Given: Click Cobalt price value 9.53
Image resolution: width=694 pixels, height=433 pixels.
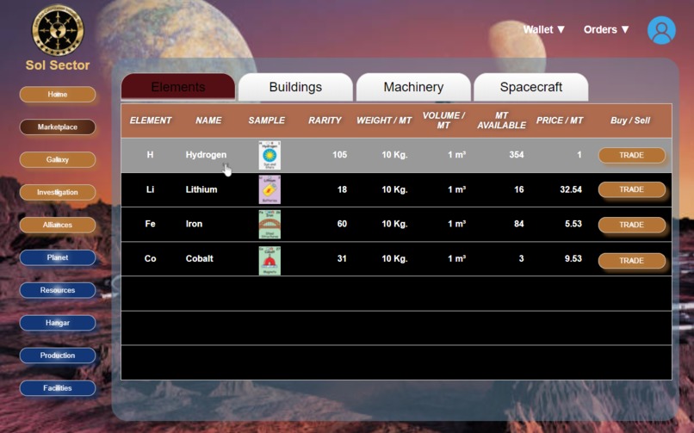Looking at the screenshot, I should (x=573, y=258).
